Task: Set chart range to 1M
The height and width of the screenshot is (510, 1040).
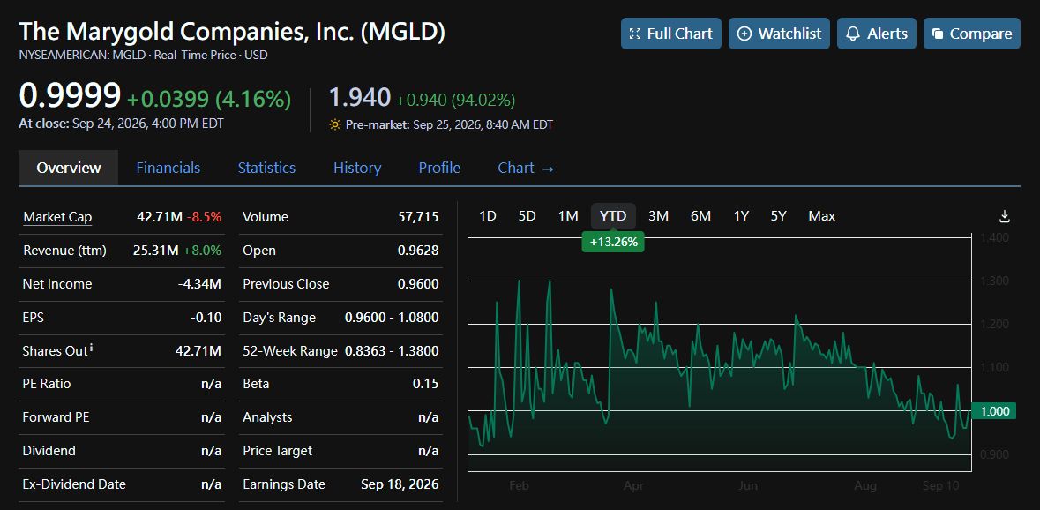Action: 568,216
